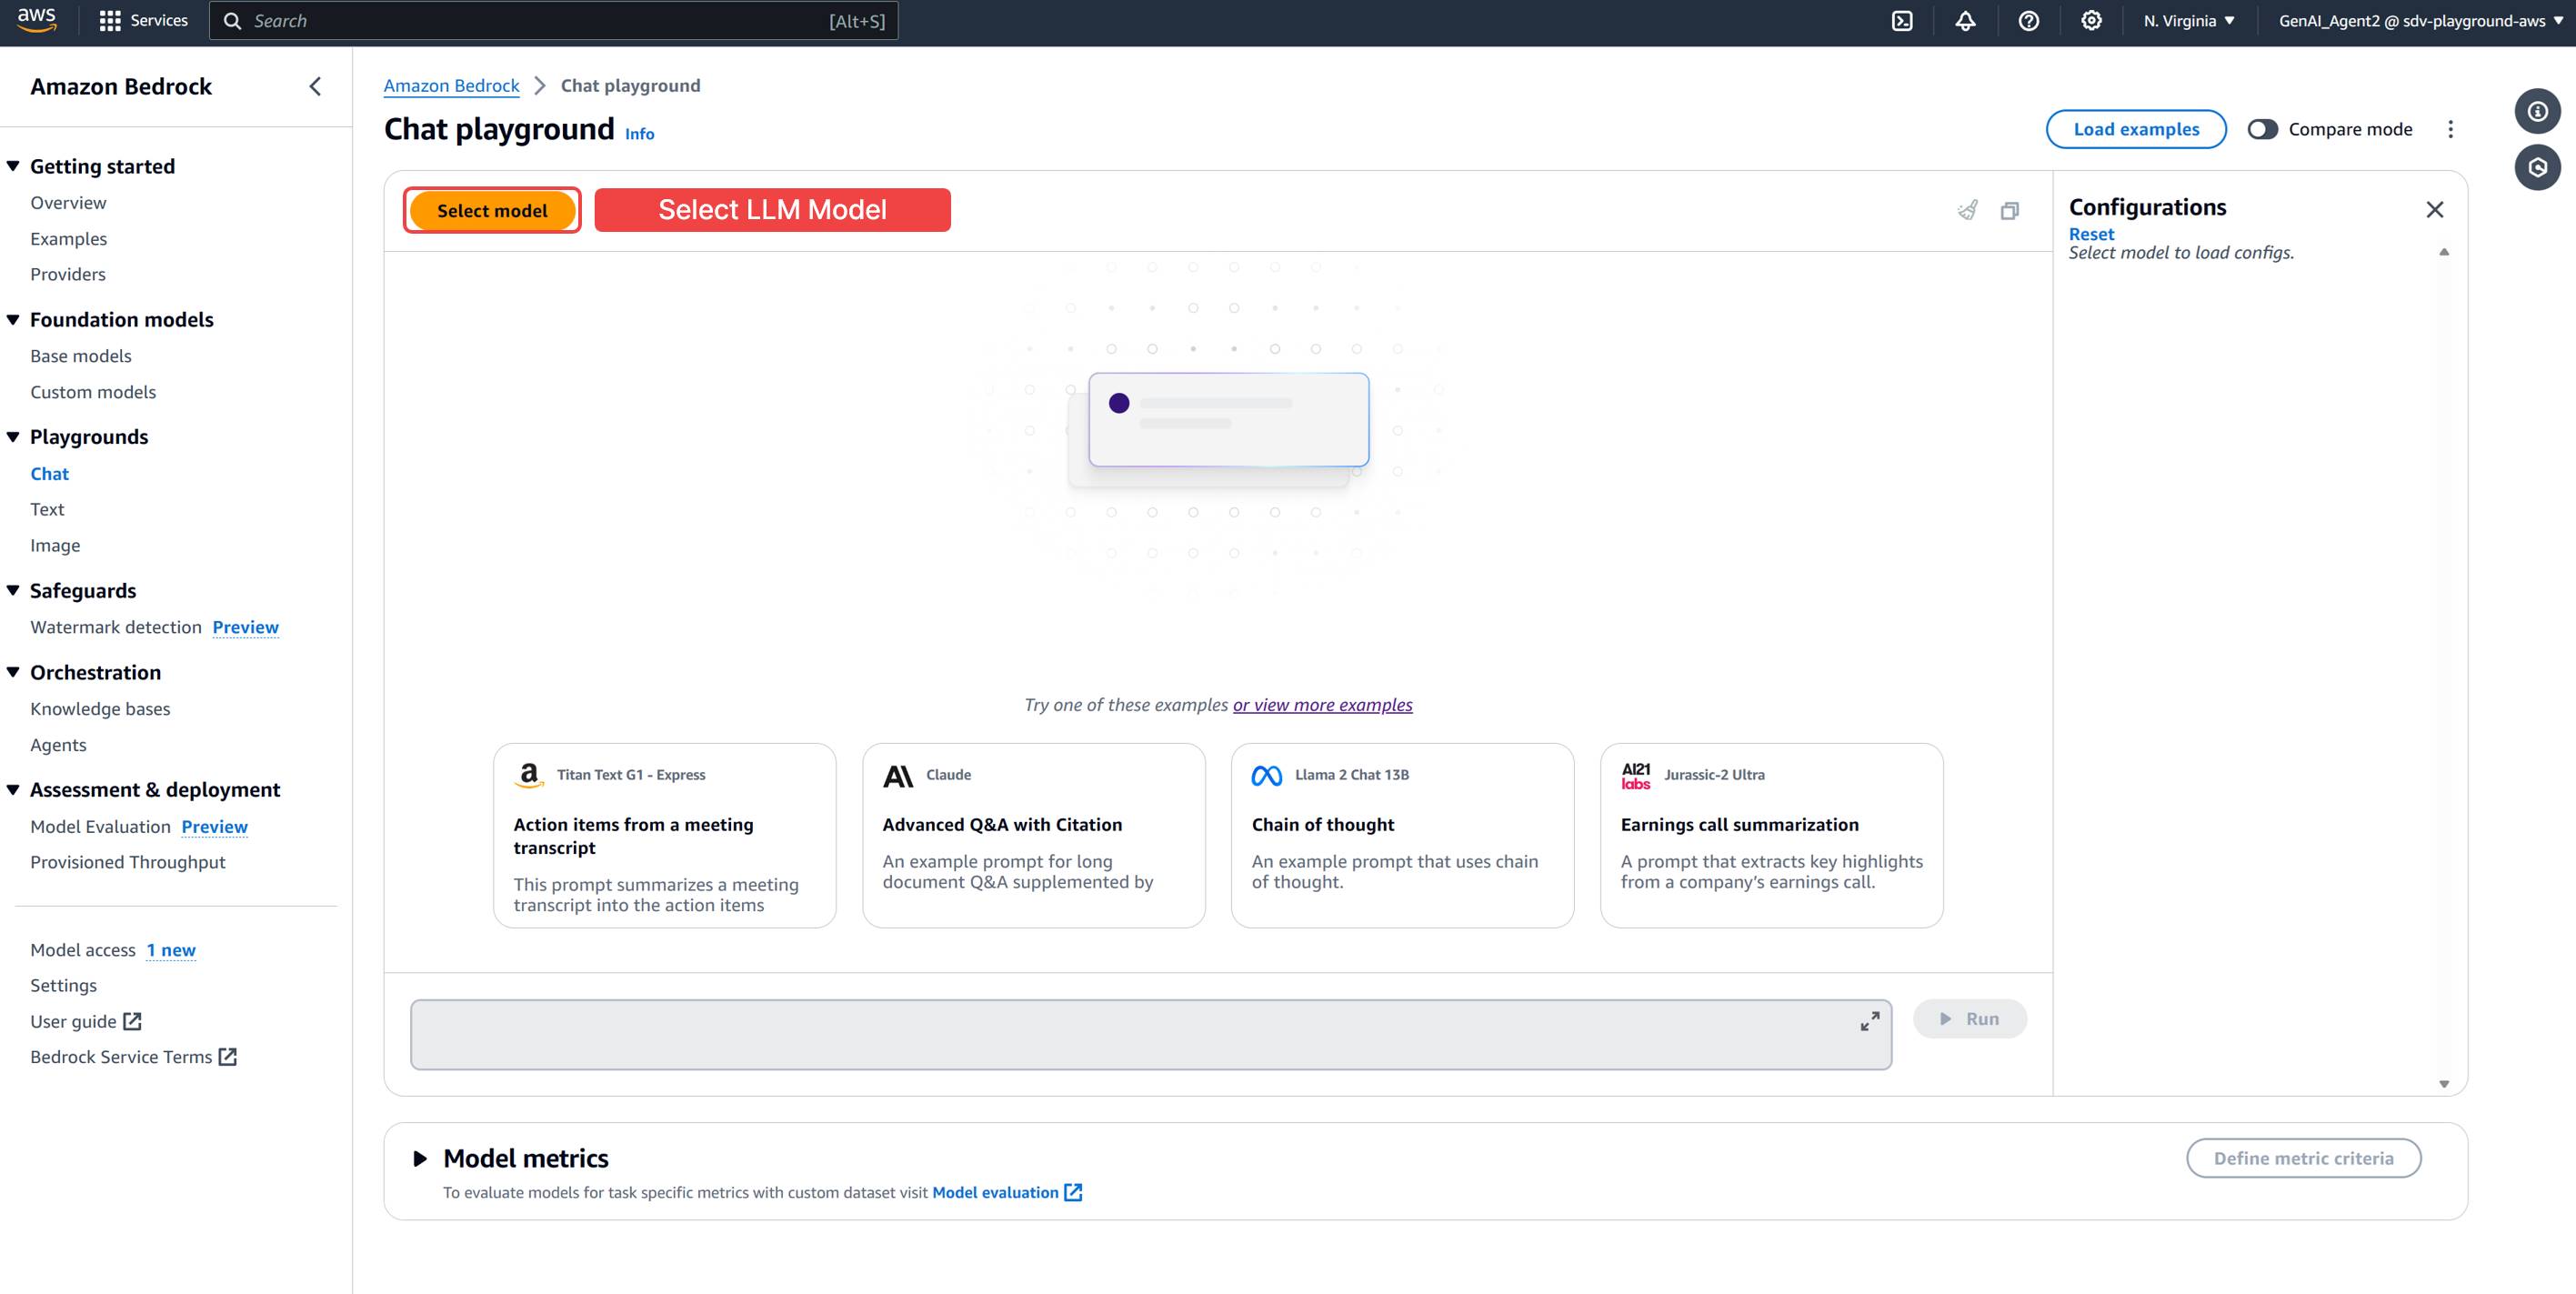Open Providers in sidebar

68,274
